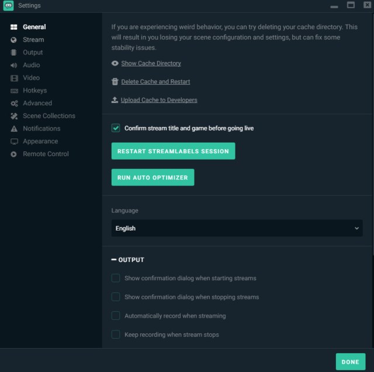Click the Streamlabs logo in the title bar
Screen dimensions: 374x372
tap(8, 5)
